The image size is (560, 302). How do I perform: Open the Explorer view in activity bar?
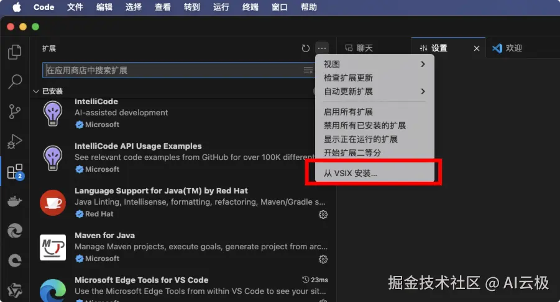pos(15,52)
